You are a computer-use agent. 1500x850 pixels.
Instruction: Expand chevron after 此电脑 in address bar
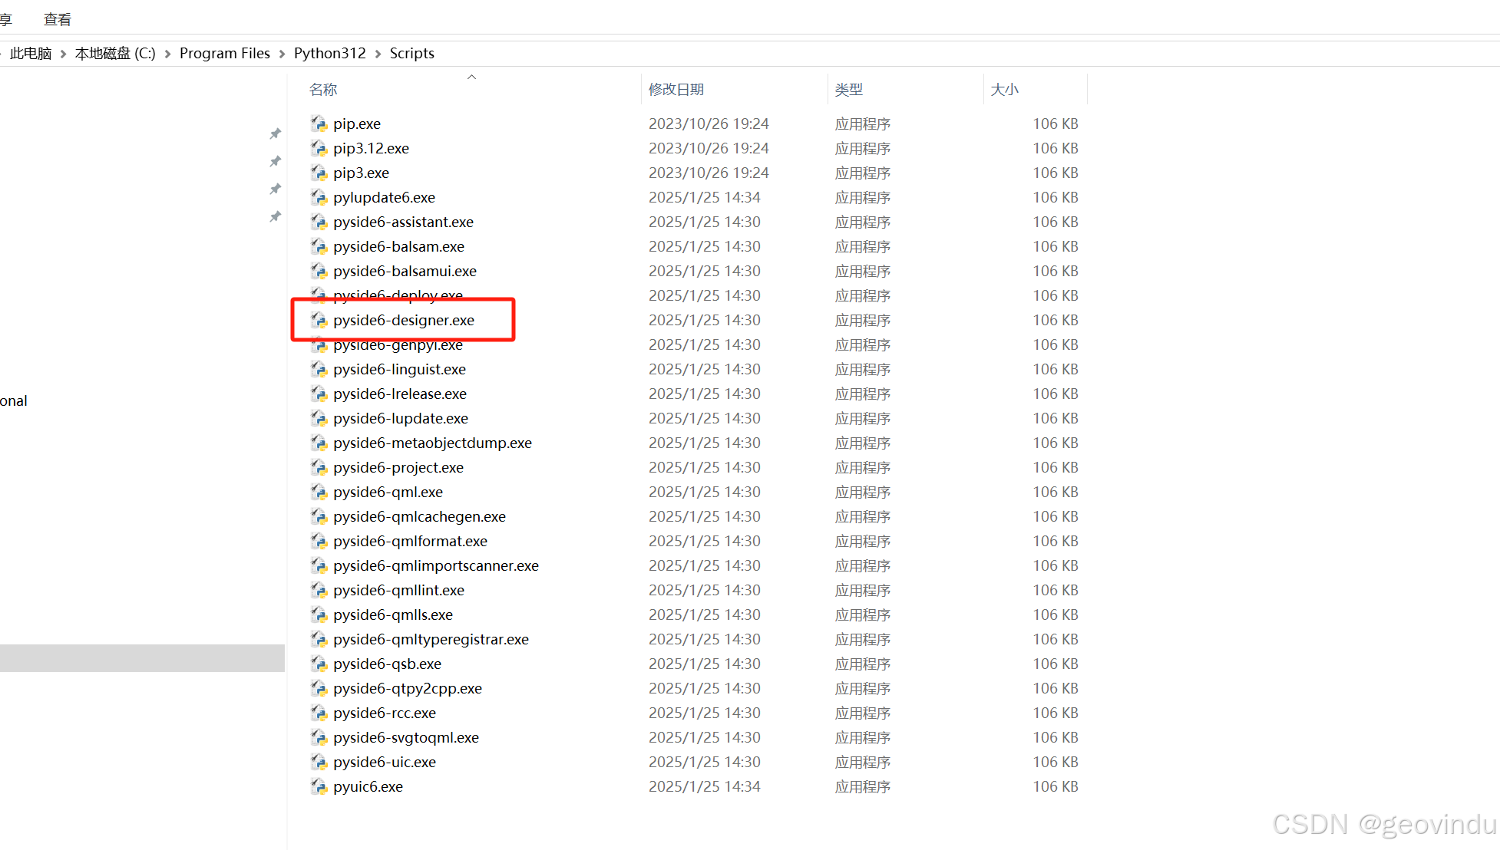coord(63,54)
